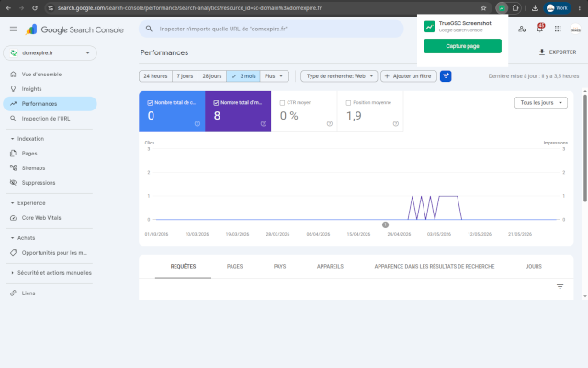
Task: Click the EXPORTER button
Action: coord(558,52)
